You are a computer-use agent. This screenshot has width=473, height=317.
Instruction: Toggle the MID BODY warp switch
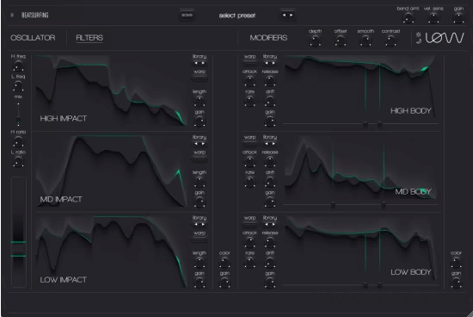[x=249, y=144]
